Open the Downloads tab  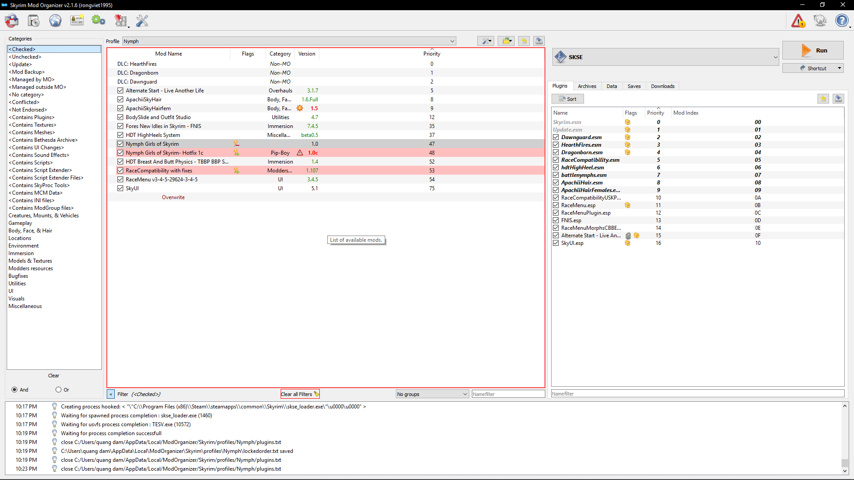pos(663,86)
